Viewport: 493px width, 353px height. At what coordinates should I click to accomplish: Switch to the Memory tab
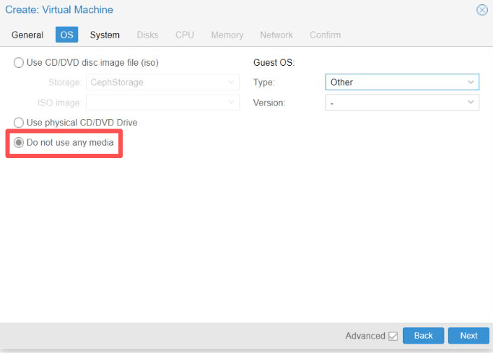(x=227, y=35)
